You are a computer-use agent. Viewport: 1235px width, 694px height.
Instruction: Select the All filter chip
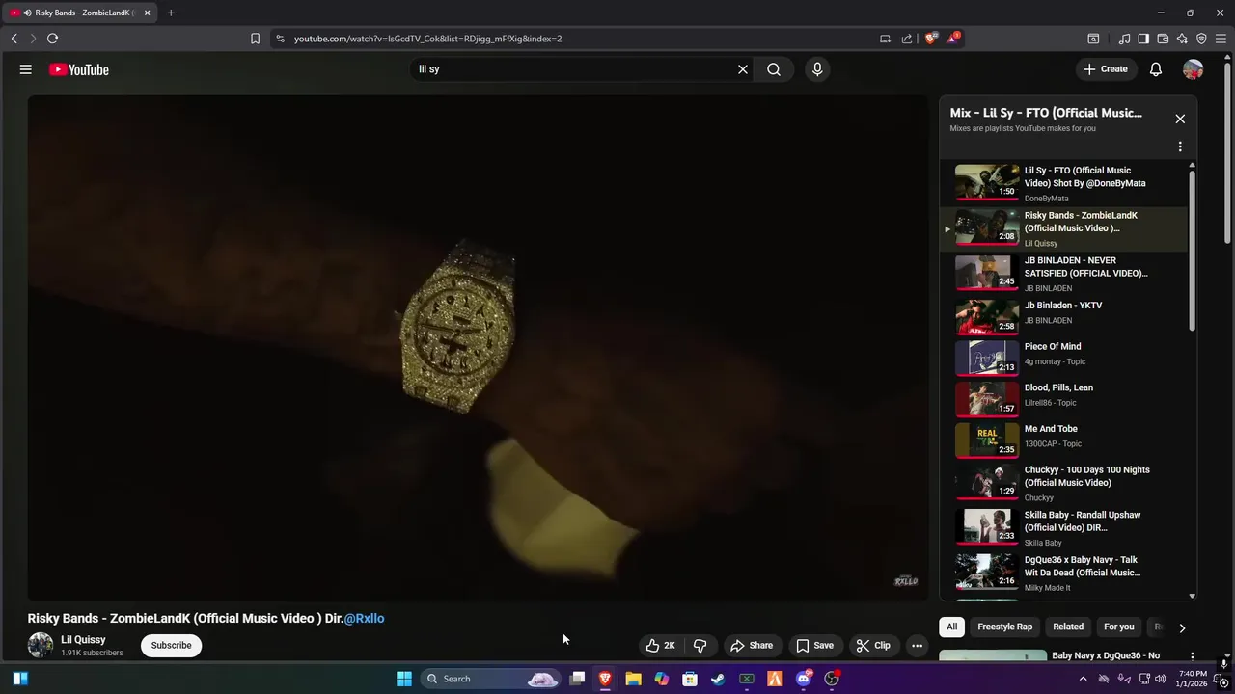point(951,627)
